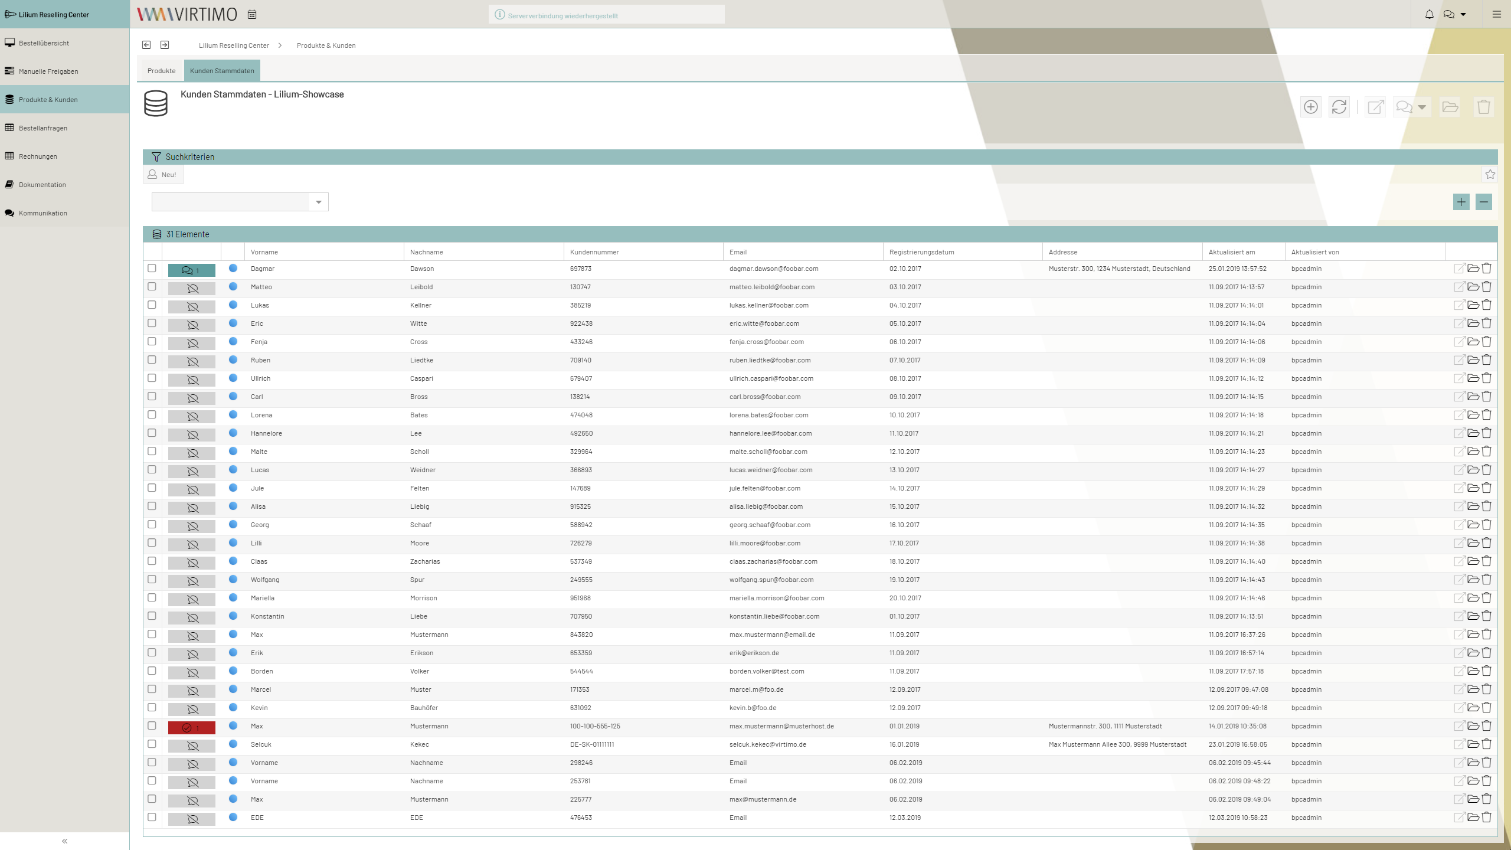Open Manuelle Freigaben in the sidebar
Viewport: 1511px width, 850px height.
pyautogui.click(x=65, y=71)
